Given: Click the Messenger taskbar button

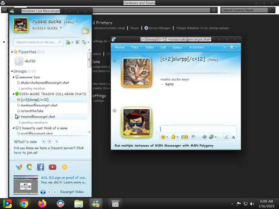Looking at the screenshot, I should pos(96,204).
